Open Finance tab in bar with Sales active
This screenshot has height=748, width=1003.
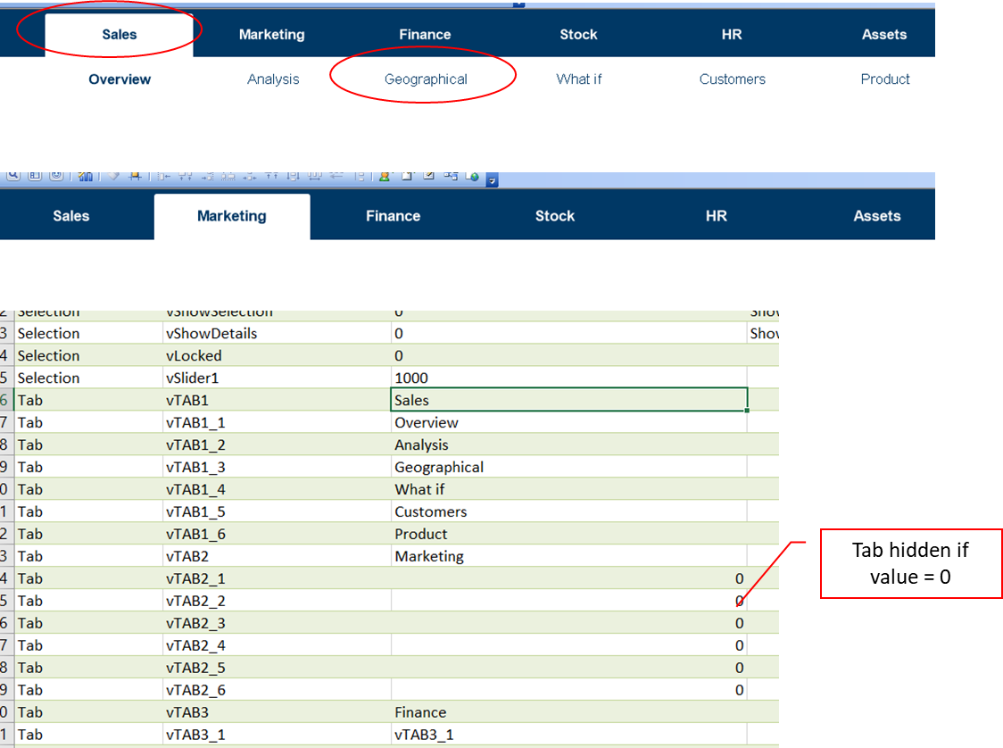pyautogui.click(x=425, y=35)
